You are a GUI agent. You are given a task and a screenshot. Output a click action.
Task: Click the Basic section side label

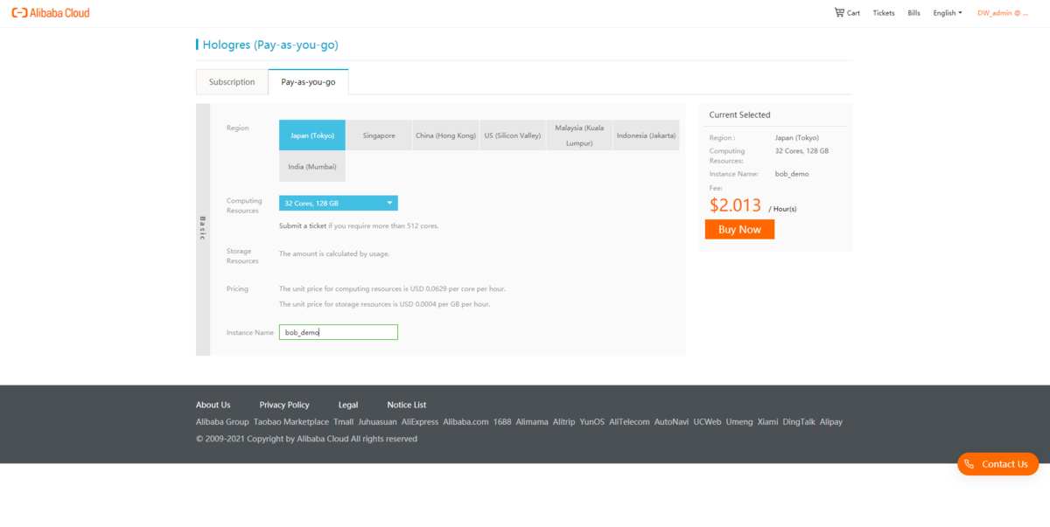click(x=203, y=228)
